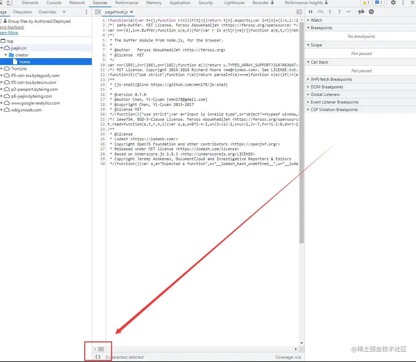416x362 pixels.
Task: Switch to the Console tab
Action: (x=54, y=3)
